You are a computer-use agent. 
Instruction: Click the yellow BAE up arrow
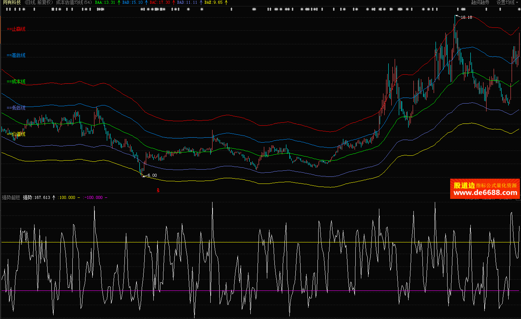[x=226, y=2]
